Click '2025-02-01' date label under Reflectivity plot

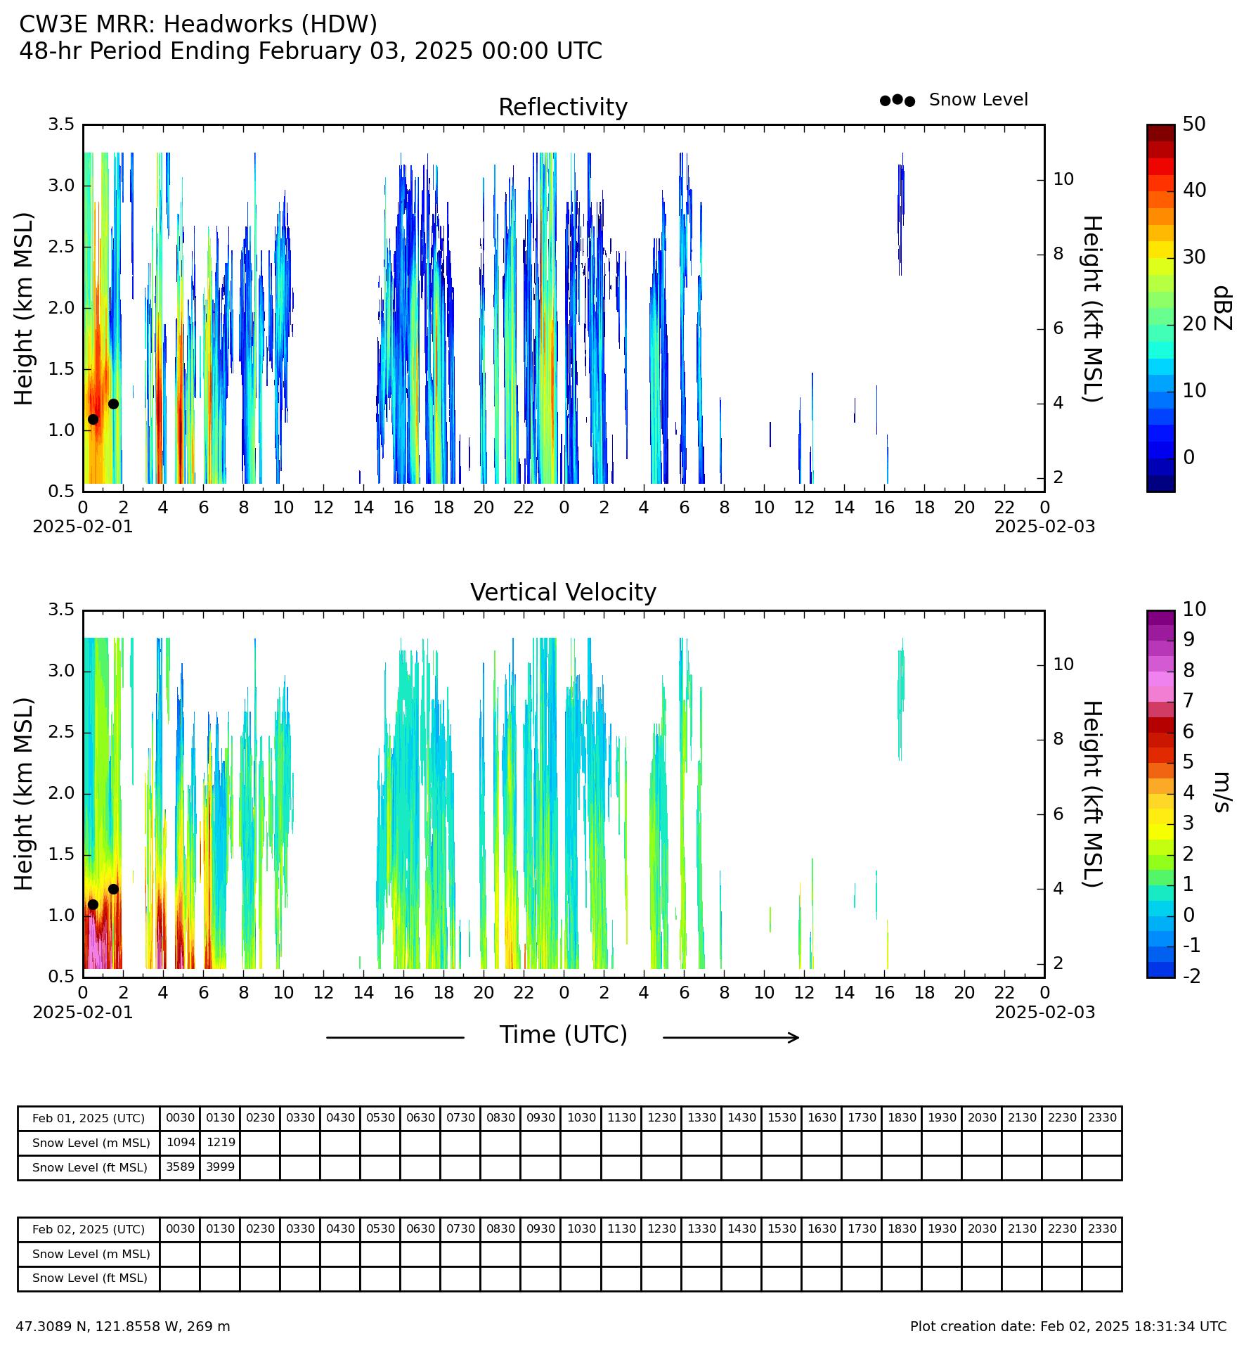pyautogui.click(x=83, y=527)
